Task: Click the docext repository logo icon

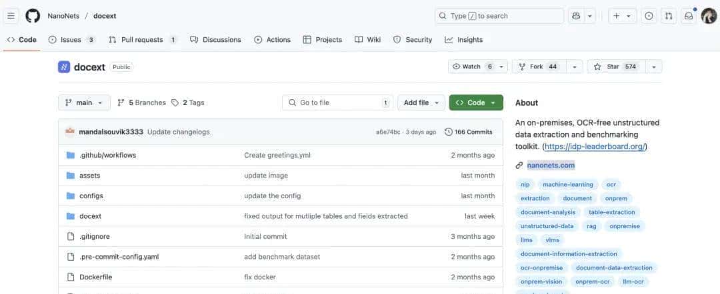Action: pos(64,67)
